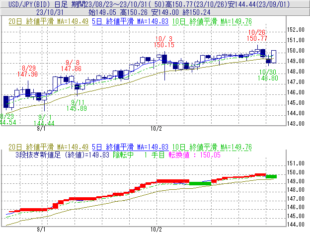Click the 147.00 axis label in top chart

[296, 82]
